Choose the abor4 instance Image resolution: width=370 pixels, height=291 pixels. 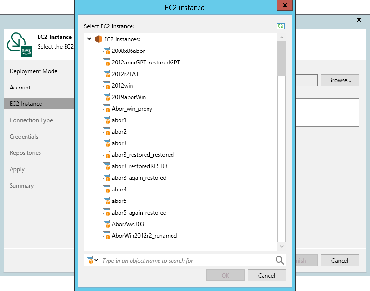pos(119,190)
